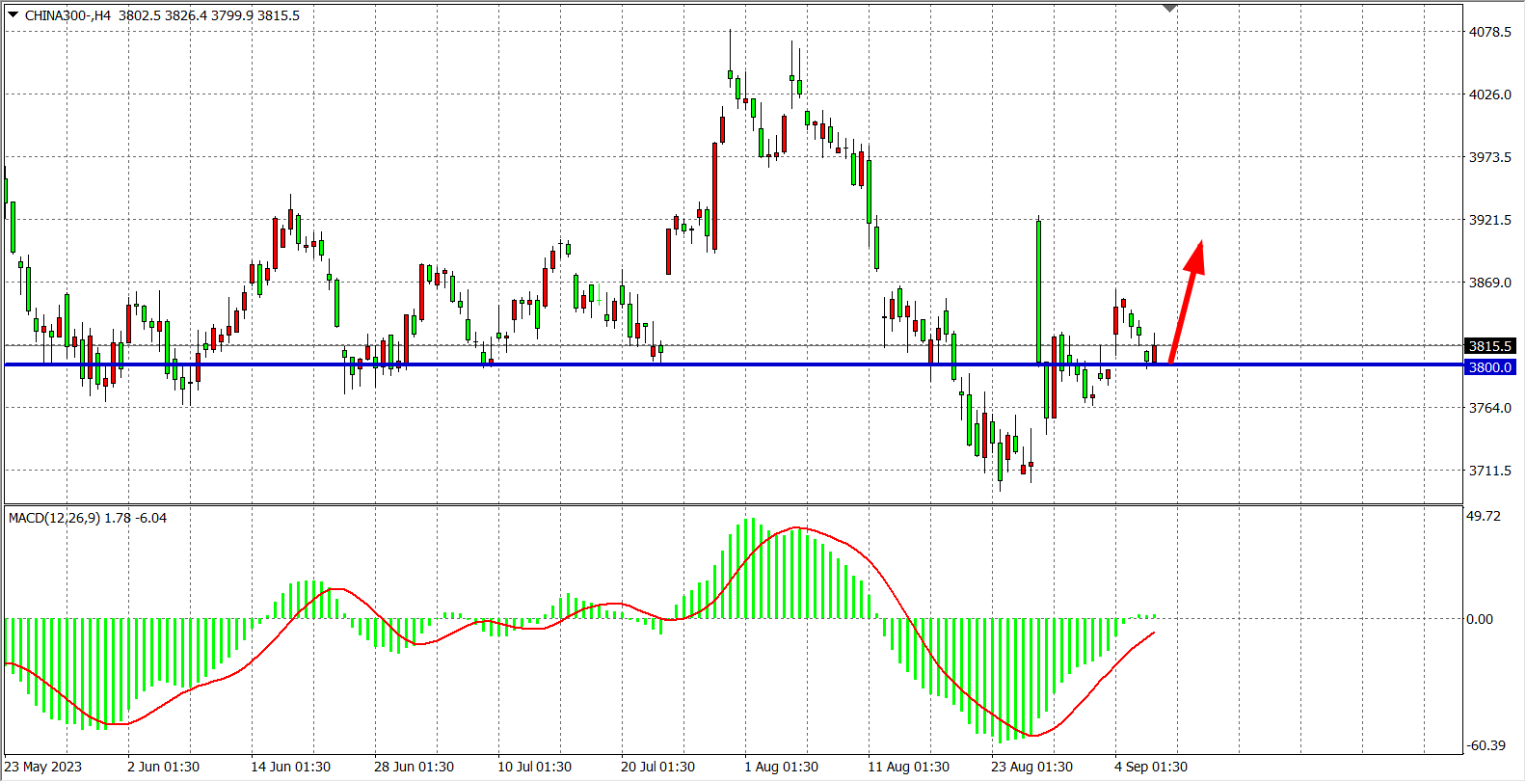This screenshot has height=782, width=1526.
Task: Click the grey chart shift marker at top
Action: pos(1169,8)
